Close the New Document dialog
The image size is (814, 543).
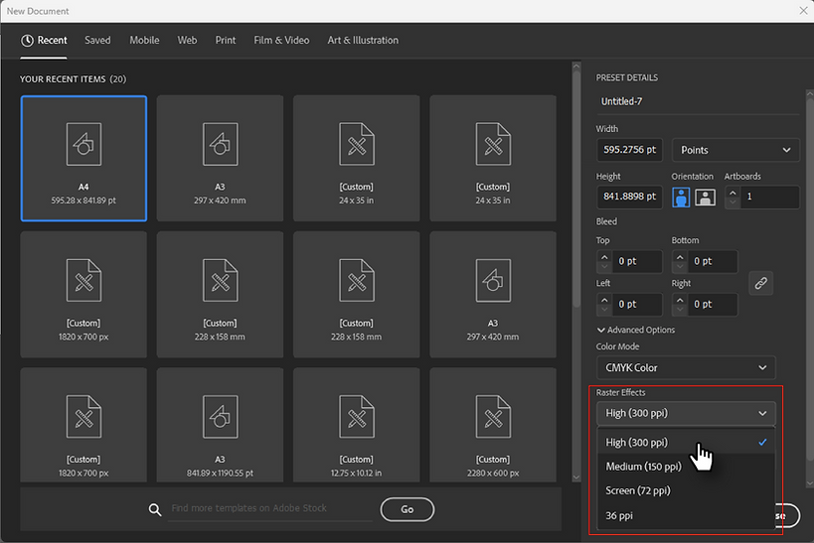pyautogui.click(x=803, y=10)
